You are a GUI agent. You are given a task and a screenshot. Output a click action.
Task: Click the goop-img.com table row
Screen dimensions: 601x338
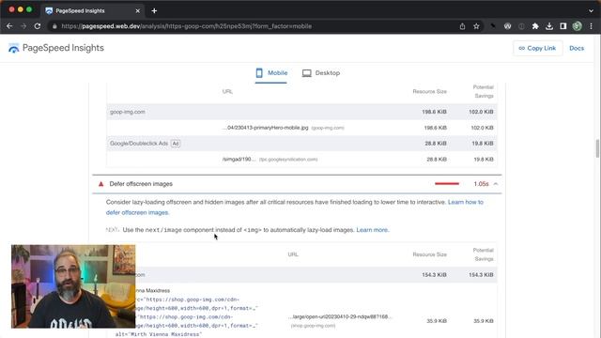tap(301, 112)
